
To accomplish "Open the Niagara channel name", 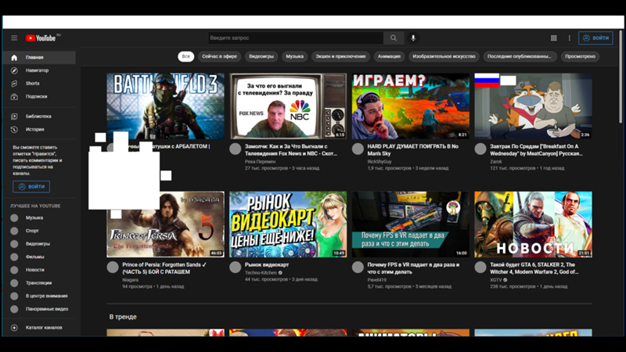I will [x=130, y=280].
